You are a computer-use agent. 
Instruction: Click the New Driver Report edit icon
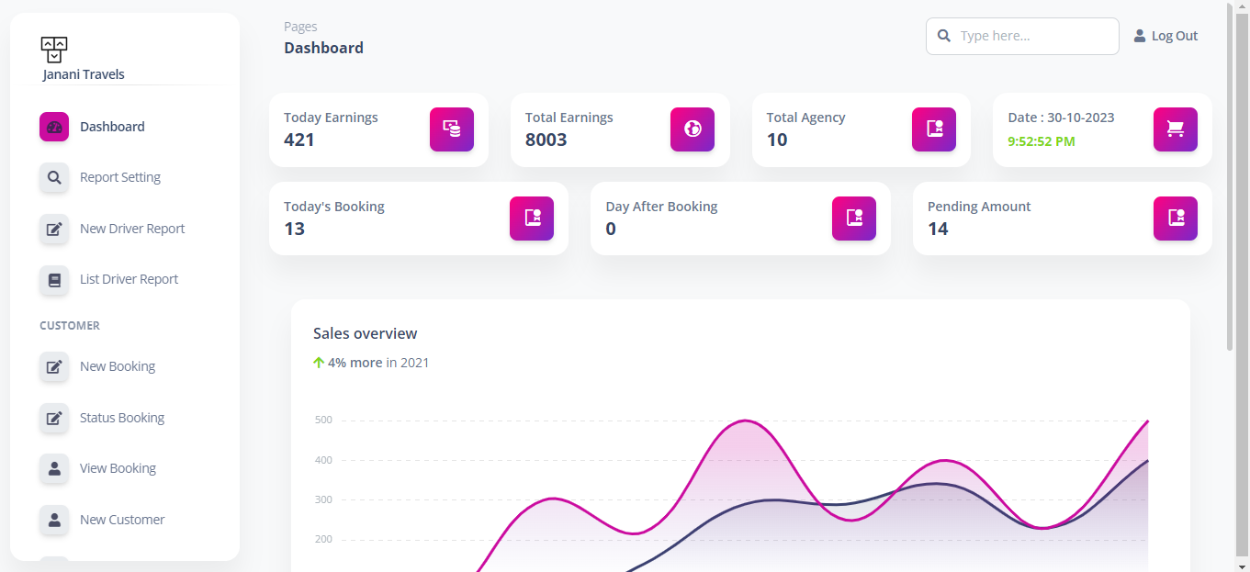(x=54, y=229)
